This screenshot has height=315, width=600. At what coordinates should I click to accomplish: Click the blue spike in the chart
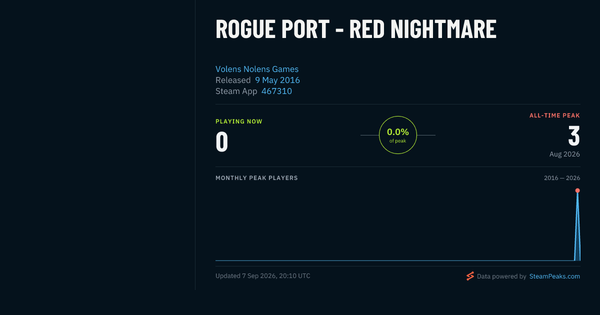[x=577, y=225]
